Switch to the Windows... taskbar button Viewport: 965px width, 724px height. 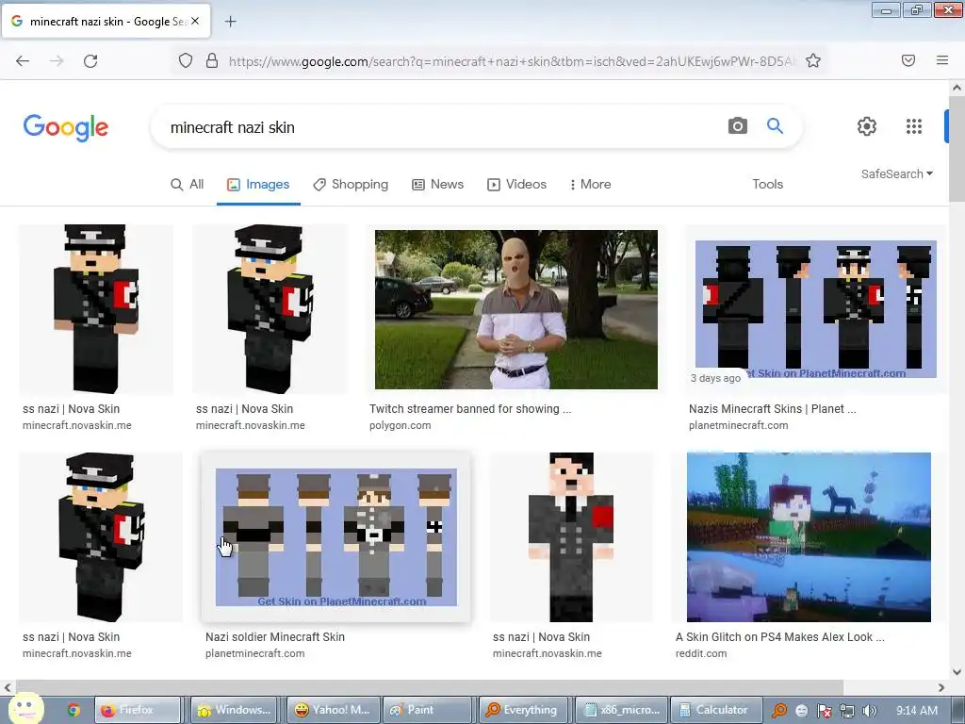[x=234, y=710]
